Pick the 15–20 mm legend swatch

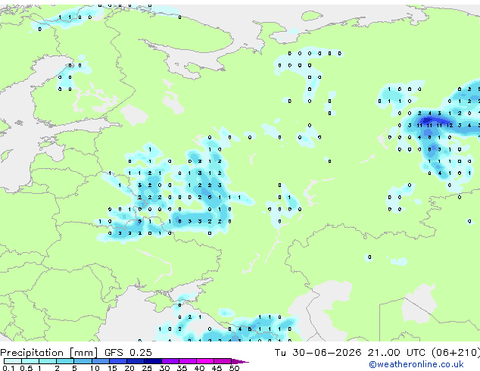tap(118, 361)
